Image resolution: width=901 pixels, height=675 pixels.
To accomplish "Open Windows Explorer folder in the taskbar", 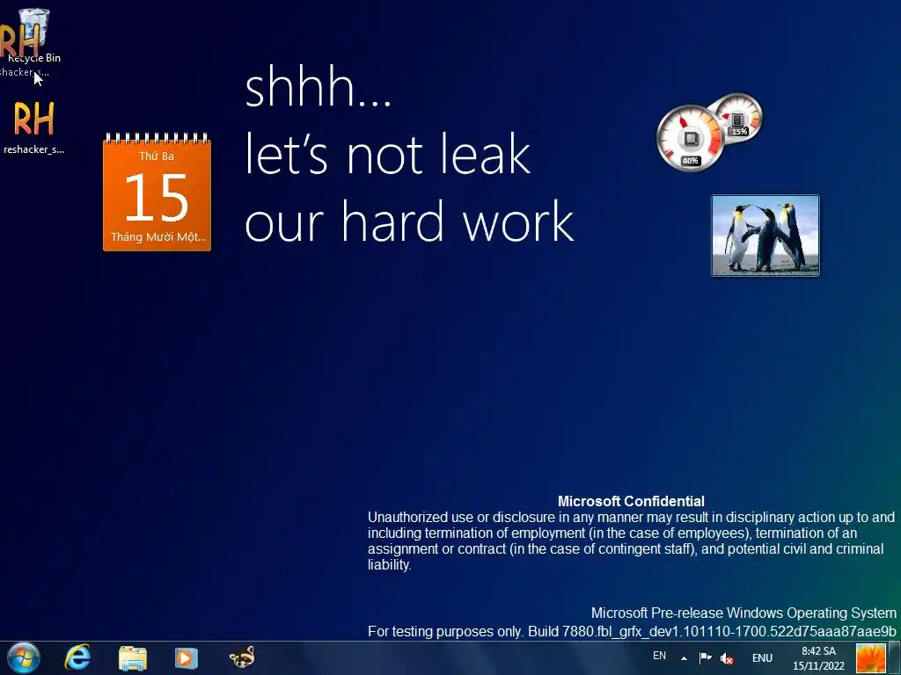I will click(x=133, y=657).
